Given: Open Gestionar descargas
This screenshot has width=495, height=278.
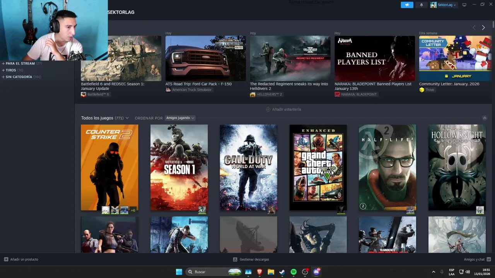Looking at the screenshot, I should pyautogui.click(x=251, y=259).
